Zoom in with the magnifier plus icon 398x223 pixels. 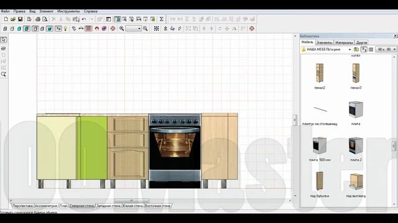[122, 28]
